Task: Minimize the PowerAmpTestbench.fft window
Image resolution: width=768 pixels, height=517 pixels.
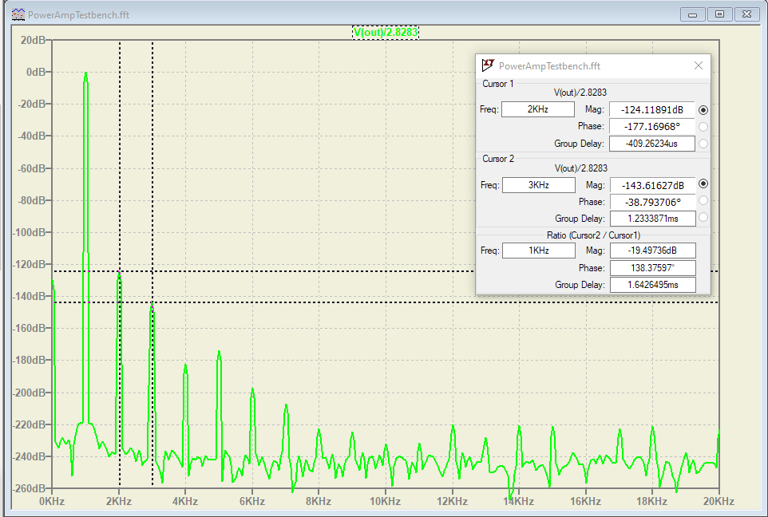Action: pos(693,14)
